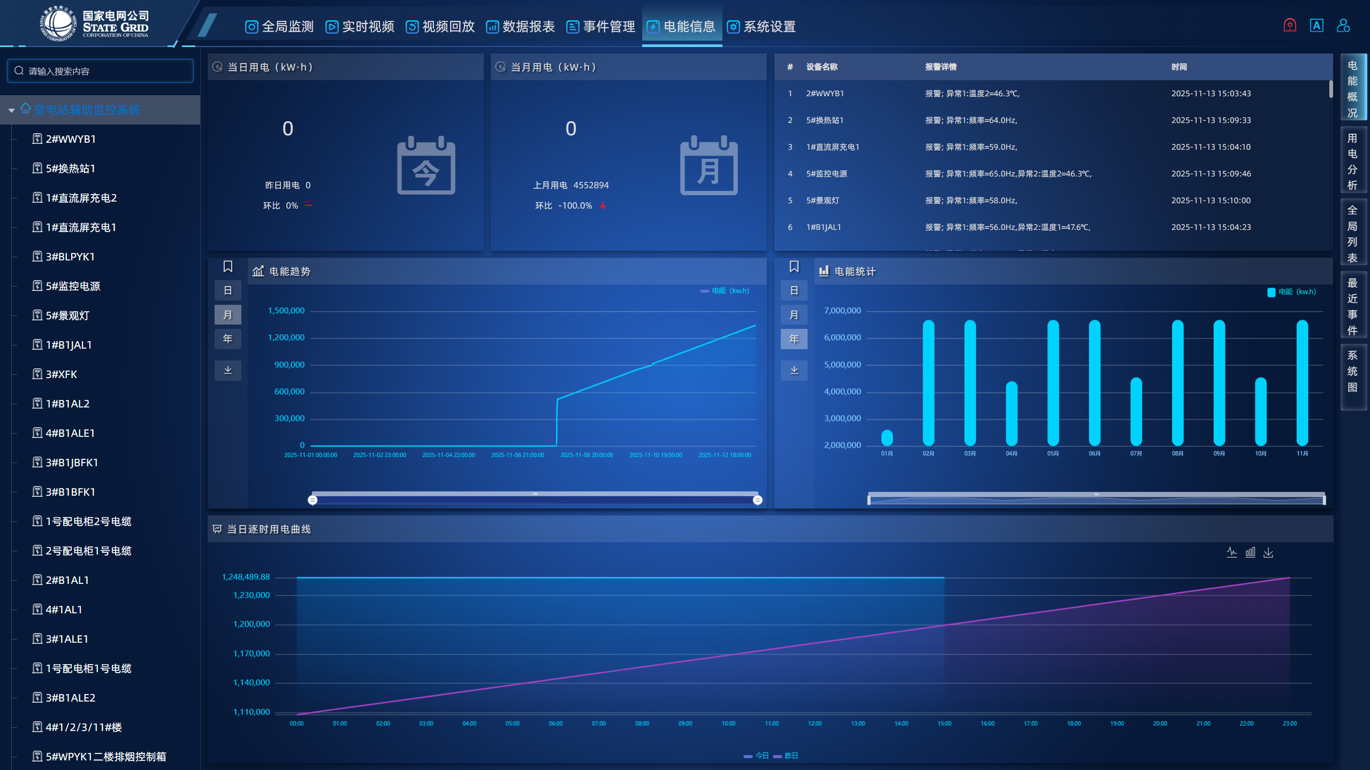Click the bookmark icon in 电能统计 panel
This screenshot has height=770, width=1370.
[x=794, y=266]
